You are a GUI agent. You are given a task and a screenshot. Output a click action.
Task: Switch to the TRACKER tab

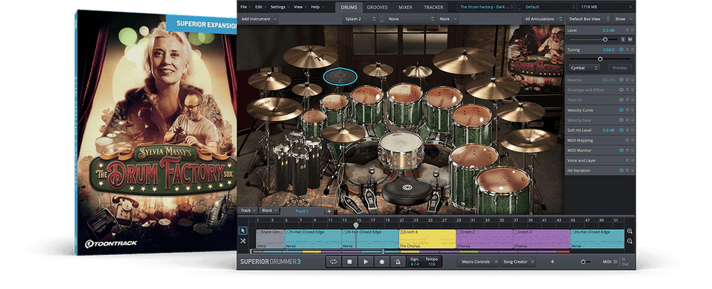433,7
